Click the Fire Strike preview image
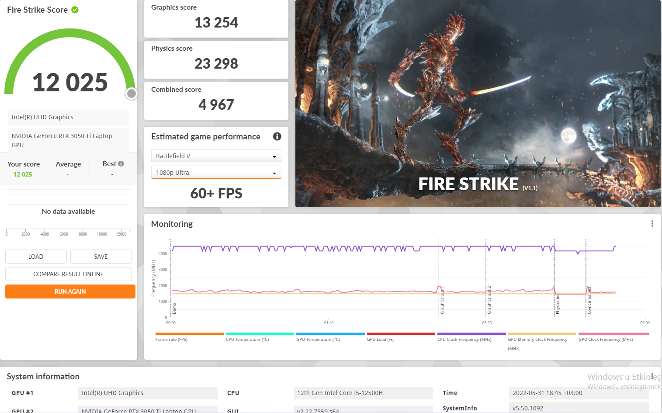 478,104
